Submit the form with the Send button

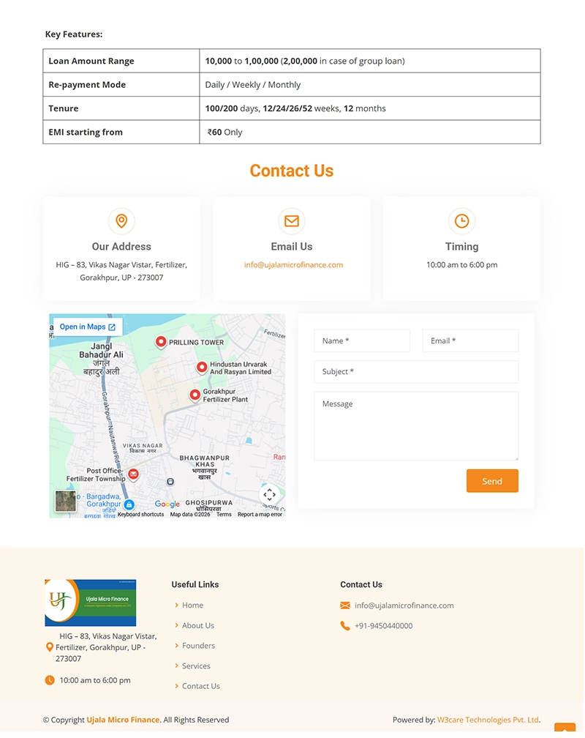coord(492,481)
